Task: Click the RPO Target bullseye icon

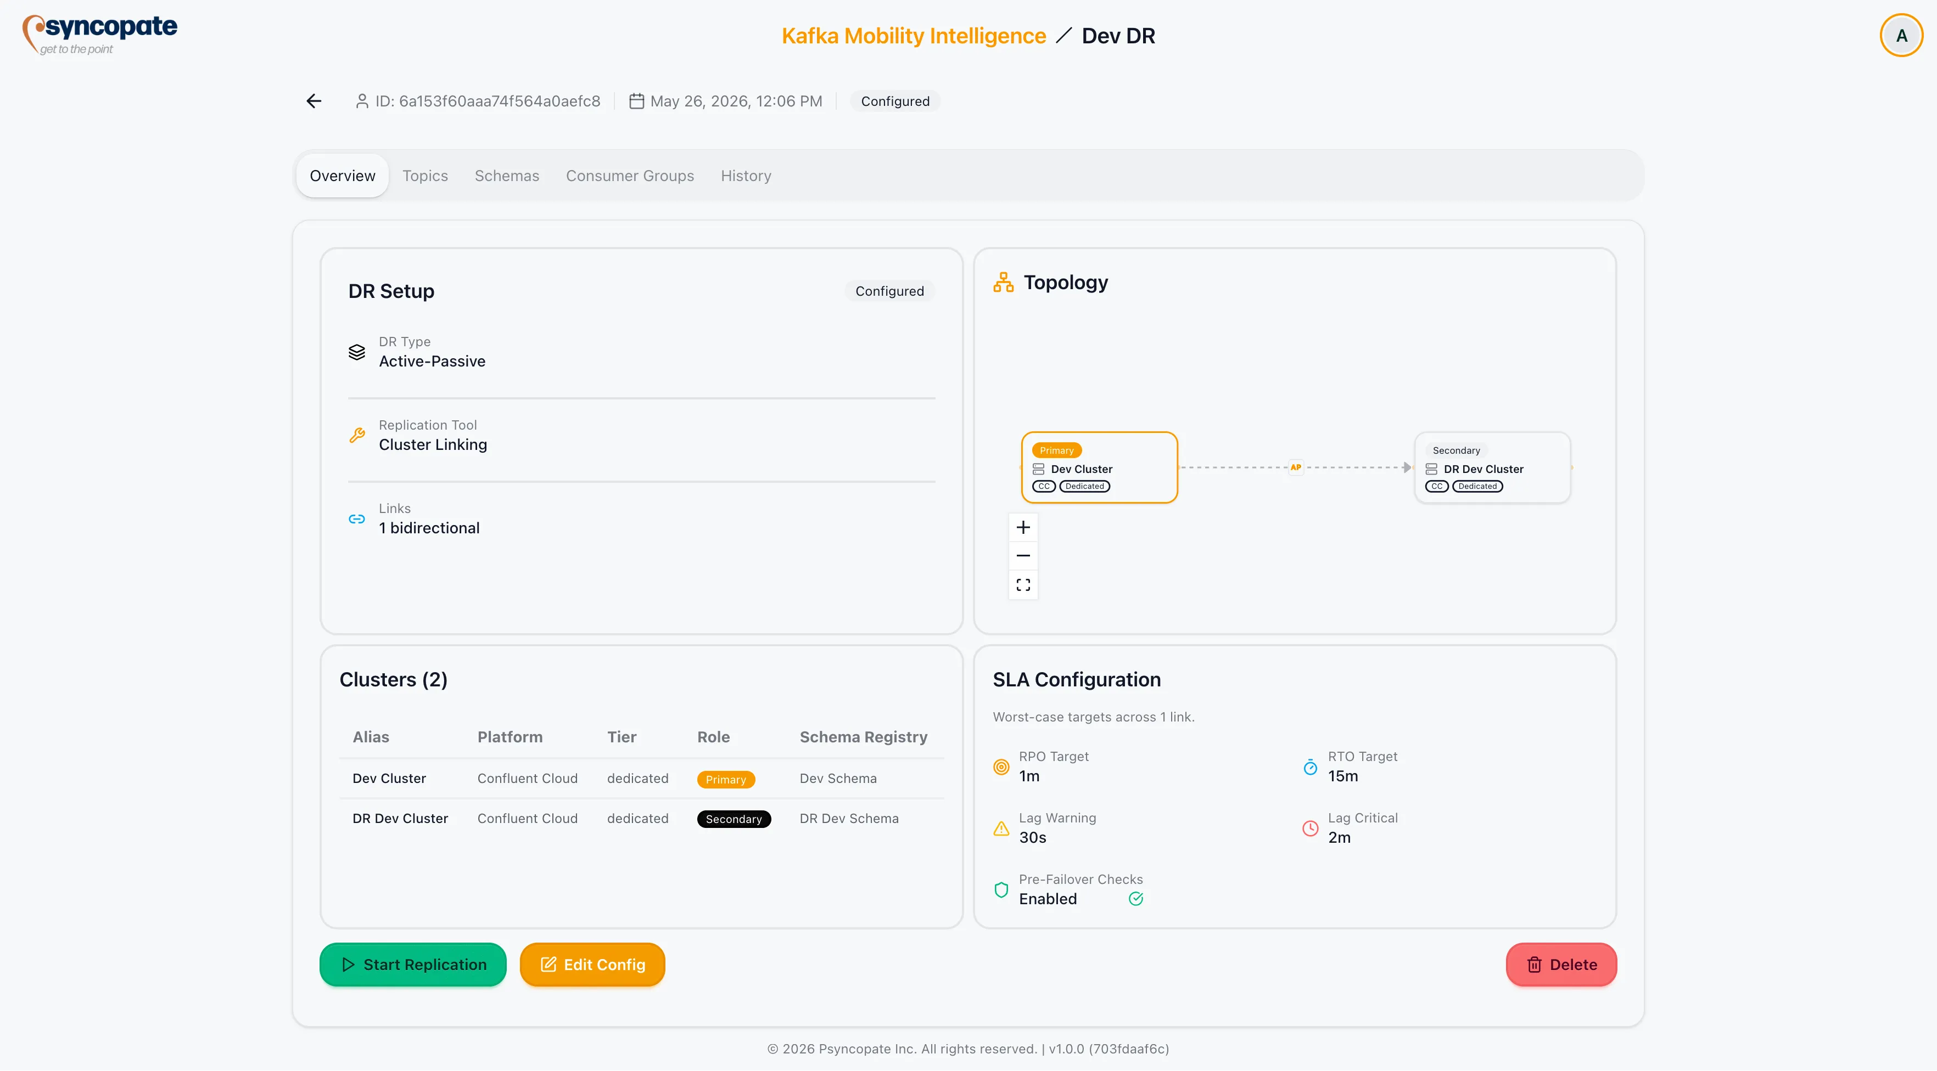Action: [1001, 768]
